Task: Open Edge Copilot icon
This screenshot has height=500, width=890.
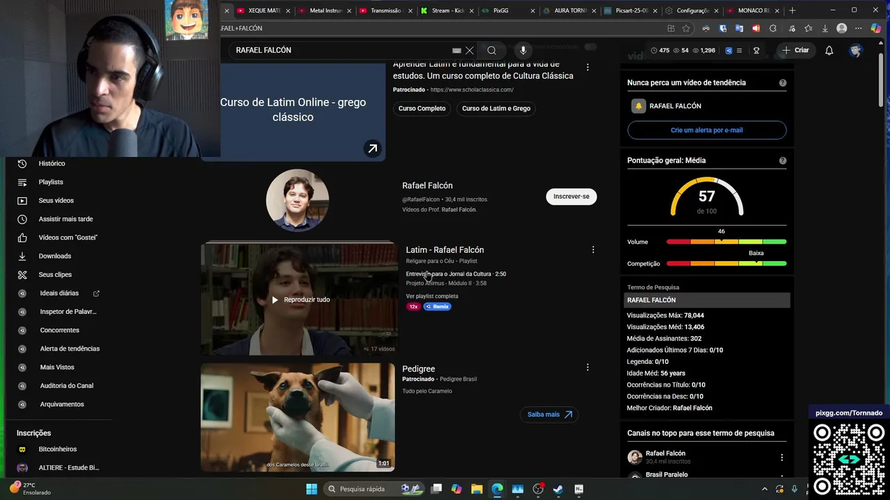Action: pos(876,28)
